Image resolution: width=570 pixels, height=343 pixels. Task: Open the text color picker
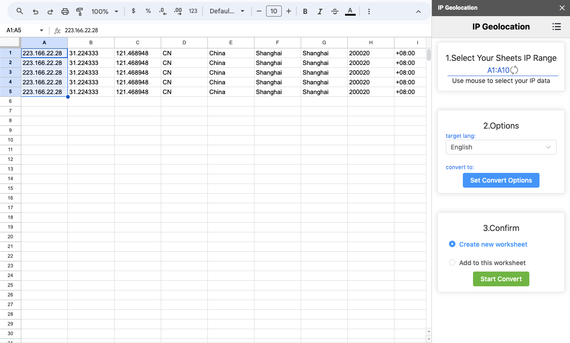350,12
